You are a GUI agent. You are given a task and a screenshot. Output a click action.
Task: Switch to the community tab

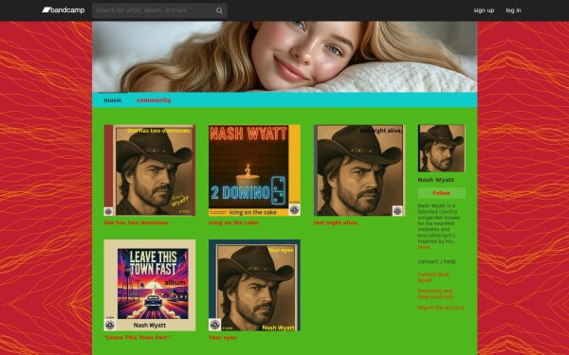click(154, 100)
